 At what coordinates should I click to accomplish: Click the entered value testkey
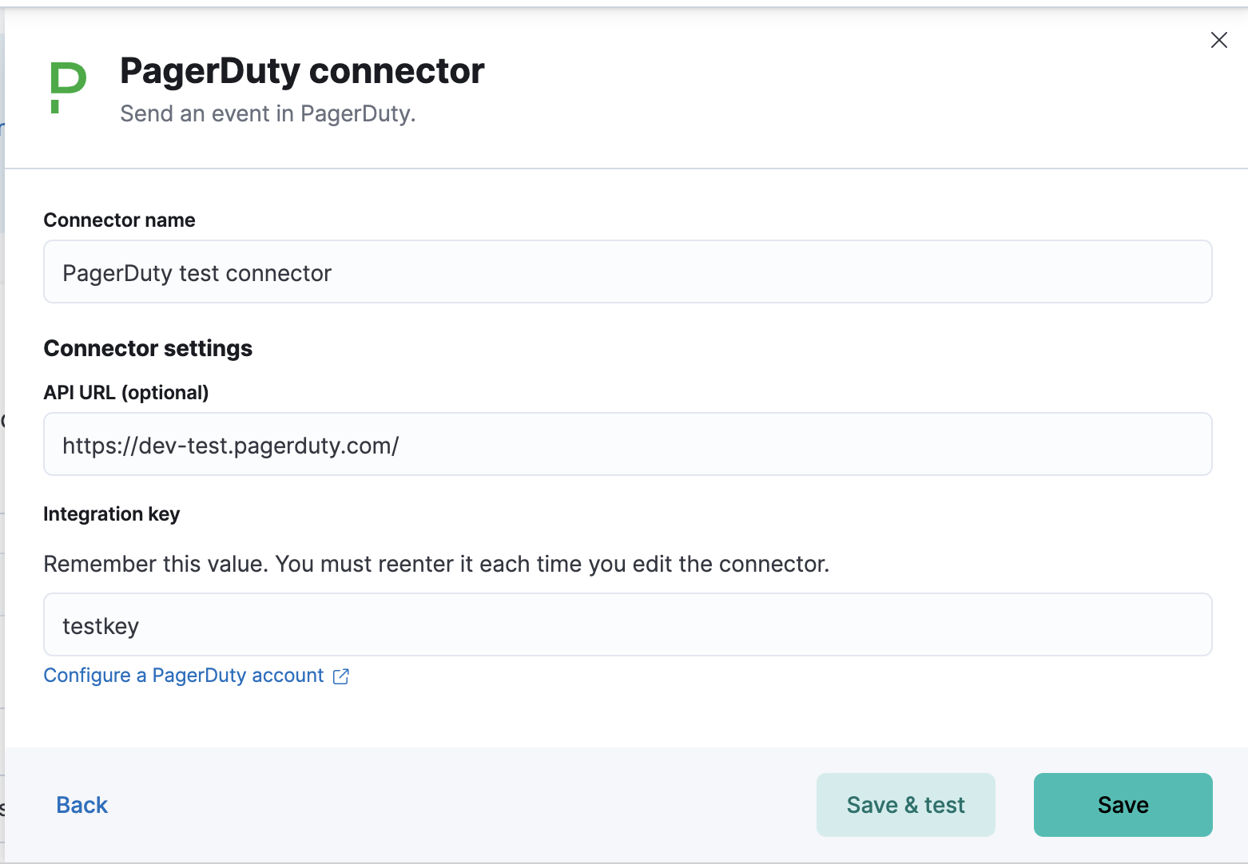(101, 626)
